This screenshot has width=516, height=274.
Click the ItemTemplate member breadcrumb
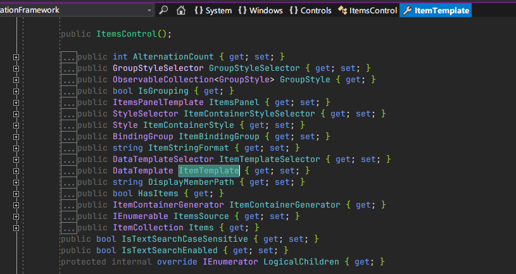pyautogui.click(x=436, y=11)
